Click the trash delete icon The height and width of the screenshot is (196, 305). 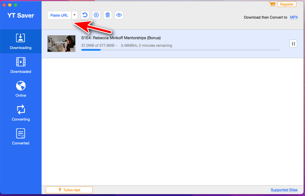pos(108,15)
